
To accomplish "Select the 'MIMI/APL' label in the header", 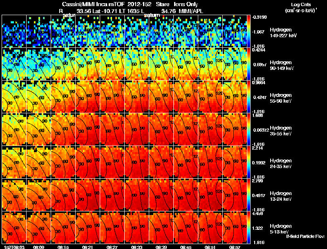I will (x=191, y=11).
